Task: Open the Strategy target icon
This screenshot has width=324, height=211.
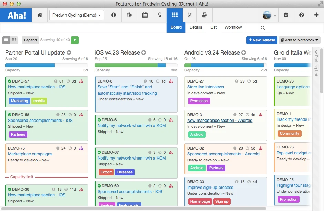Action: tap(129, 15)
